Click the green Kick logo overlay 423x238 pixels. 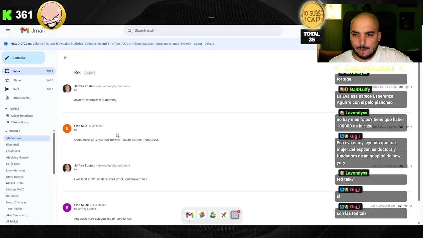(7, 15)
